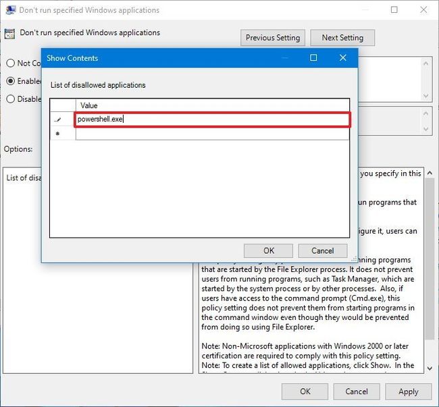439x407 pixels.
Task: Click the Supported on scroll up arrow
Action: (x=426, y=113)
